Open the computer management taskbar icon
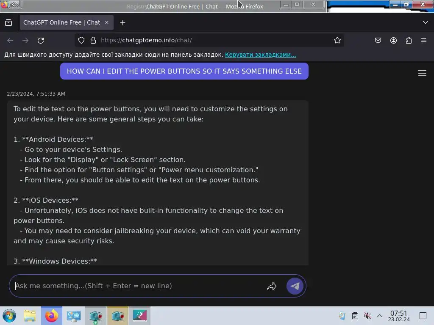Viewport: 434px width, 325px height. point(74,316)
